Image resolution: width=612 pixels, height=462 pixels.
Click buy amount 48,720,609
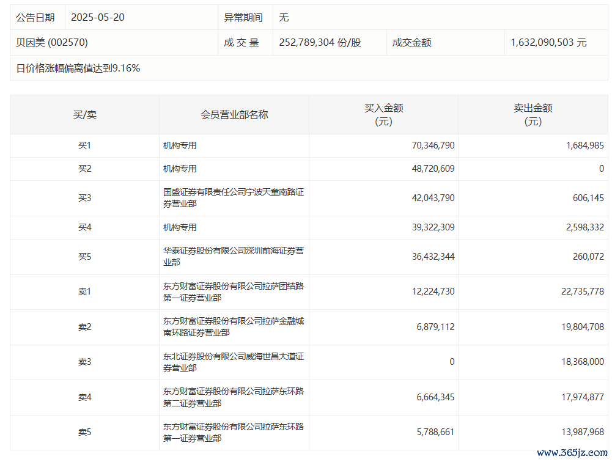pos(433,169)
